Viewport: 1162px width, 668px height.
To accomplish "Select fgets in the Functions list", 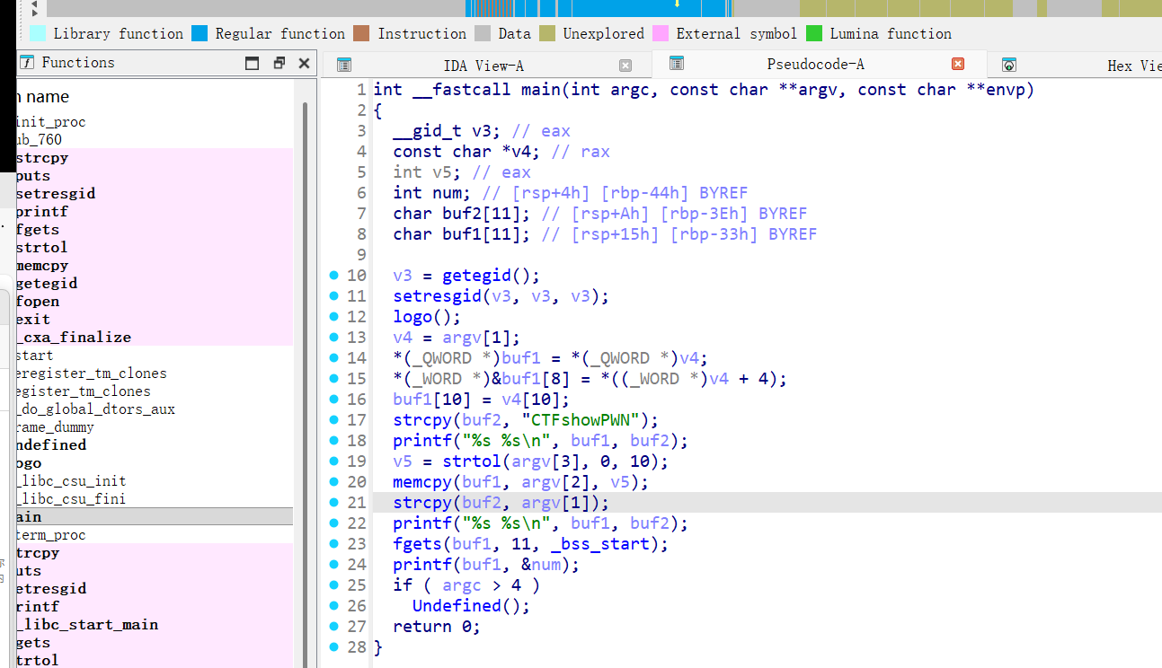I will click(x=154, y=229).
